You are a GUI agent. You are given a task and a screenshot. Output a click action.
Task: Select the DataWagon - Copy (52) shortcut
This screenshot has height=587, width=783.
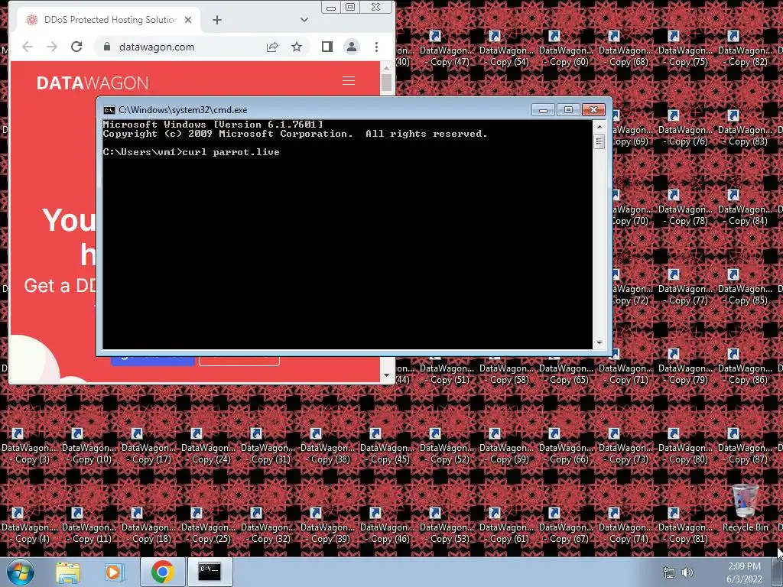click(447, 446)
